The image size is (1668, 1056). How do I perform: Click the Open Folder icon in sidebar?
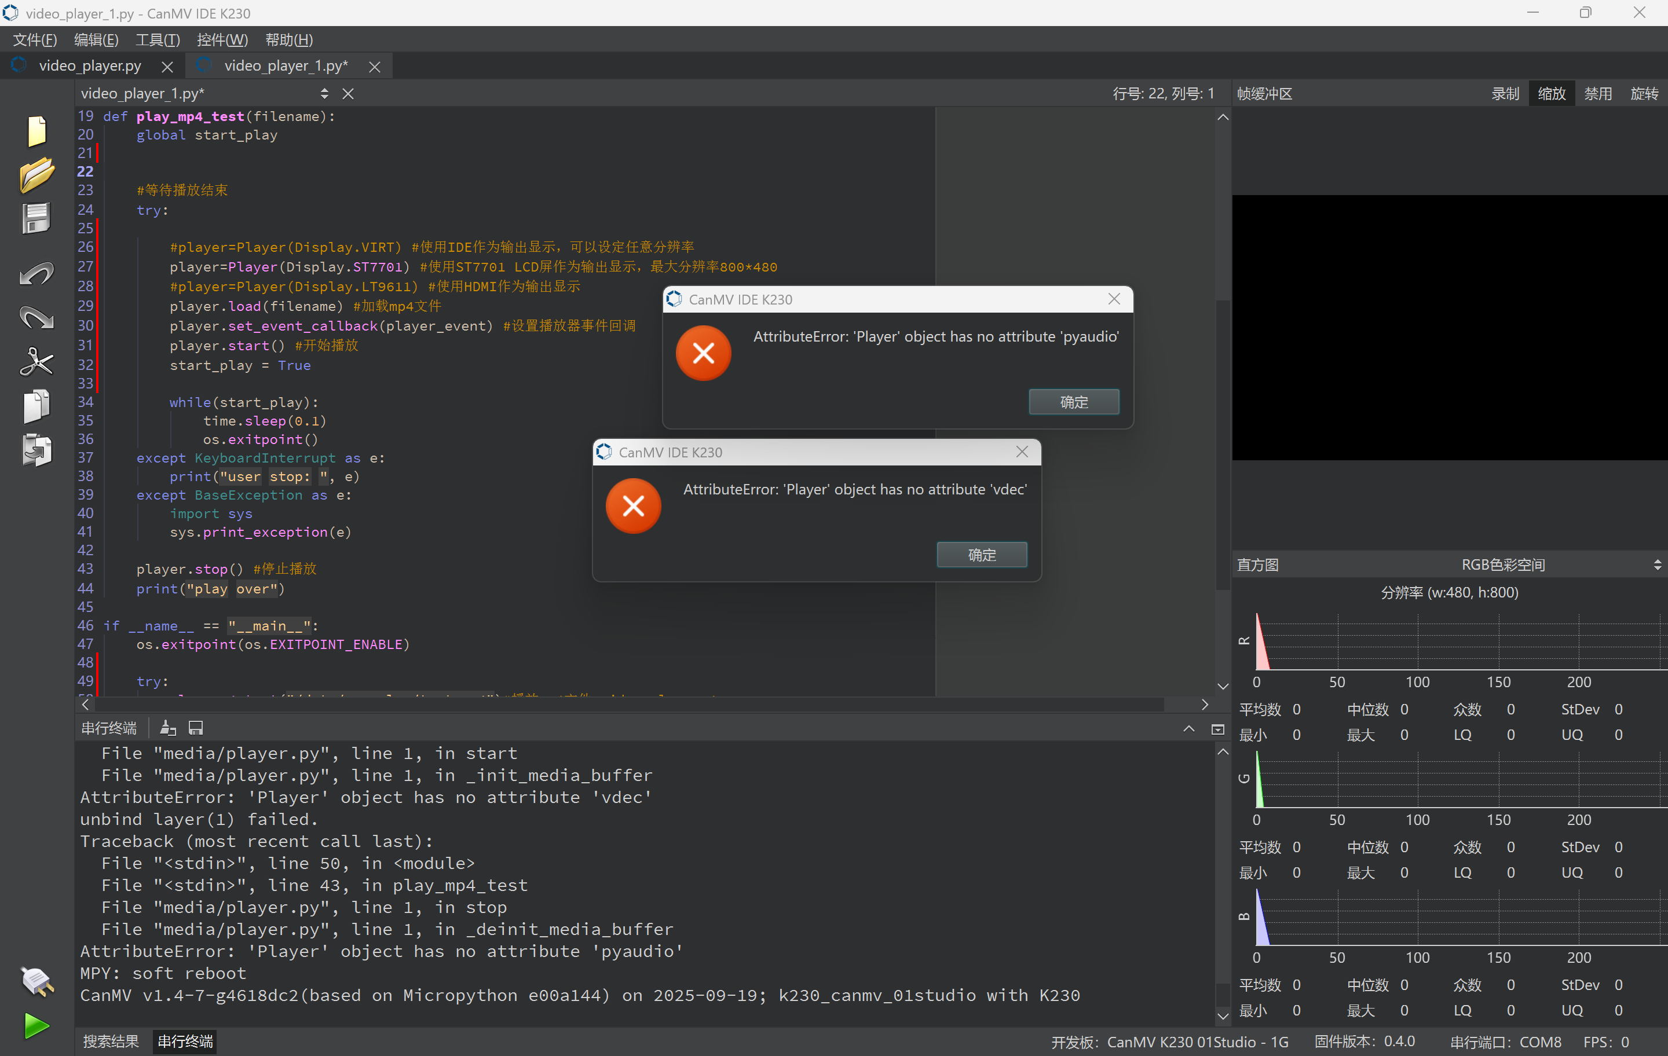point(36,174)
